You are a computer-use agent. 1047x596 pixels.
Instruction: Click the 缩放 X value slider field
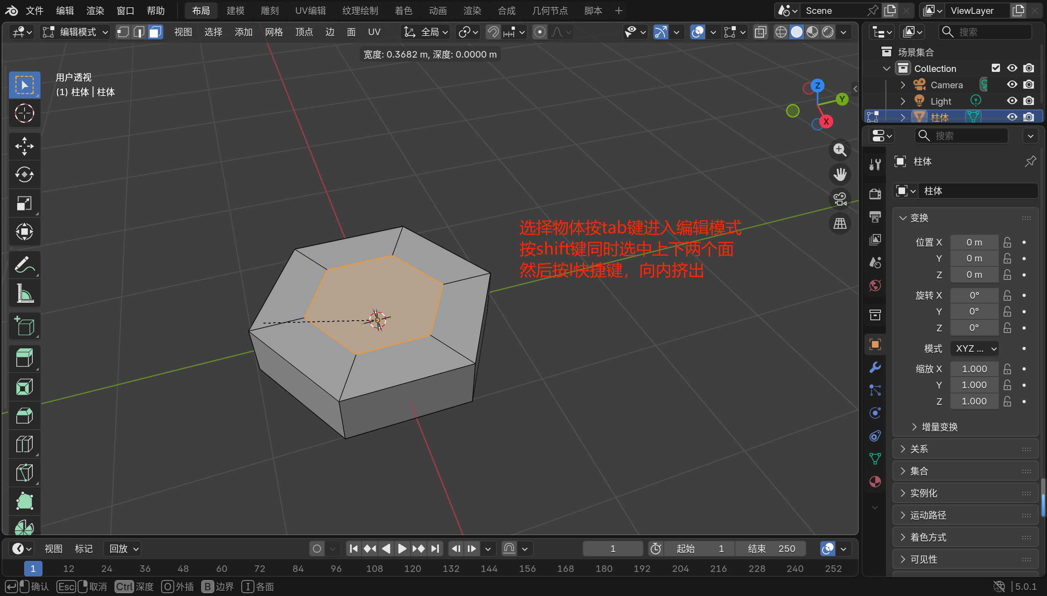974,369
